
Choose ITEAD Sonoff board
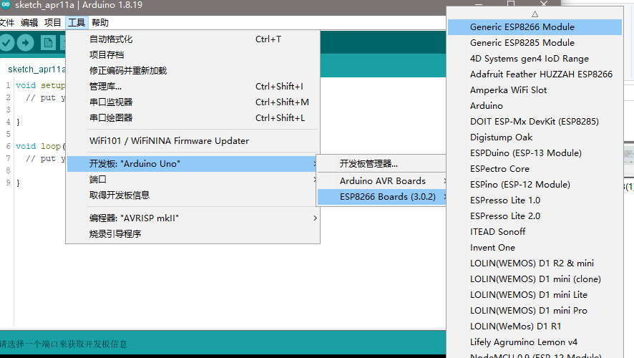pos(535,232)
